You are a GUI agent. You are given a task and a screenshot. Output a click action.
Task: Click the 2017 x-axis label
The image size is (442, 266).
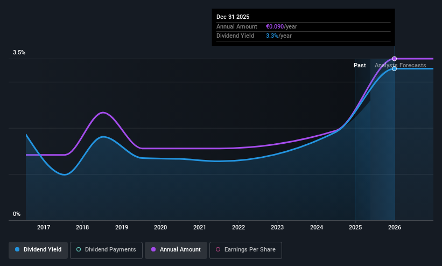click(x=44, y=227)
